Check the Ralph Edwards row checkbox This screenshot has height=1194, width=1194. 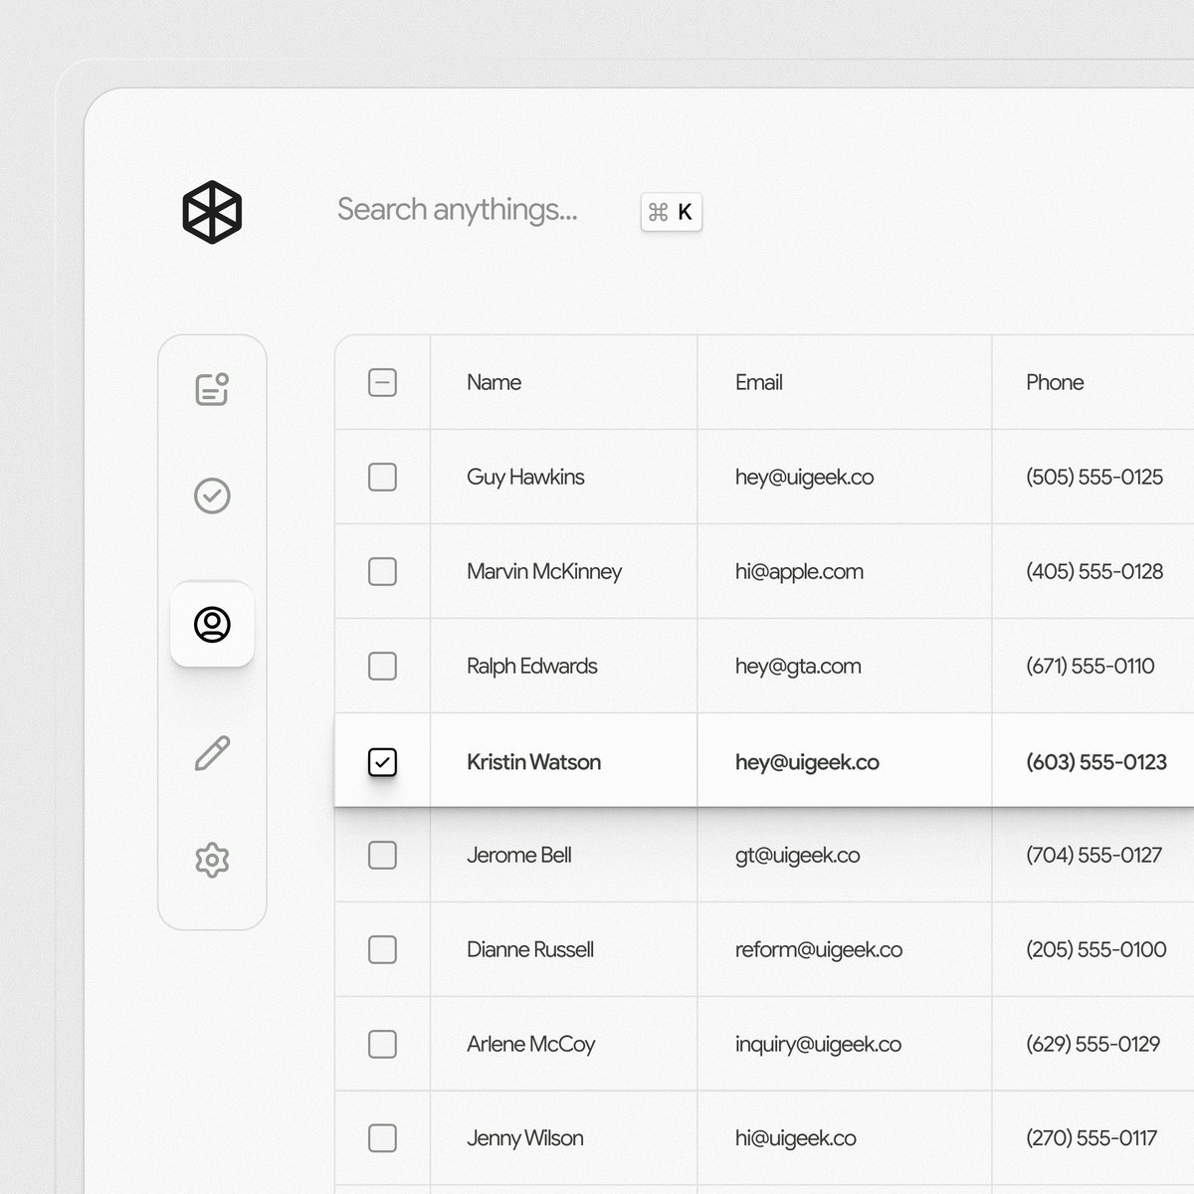(382, 666)
